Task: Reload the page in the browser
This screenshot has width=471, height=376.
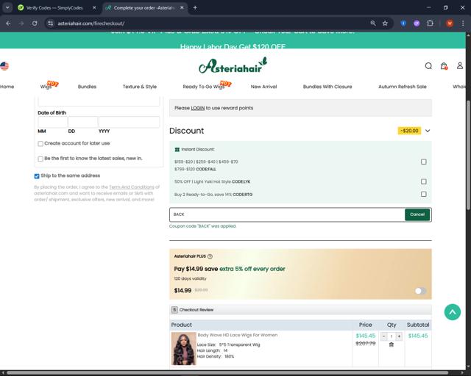Action: (x=35, y=23)
